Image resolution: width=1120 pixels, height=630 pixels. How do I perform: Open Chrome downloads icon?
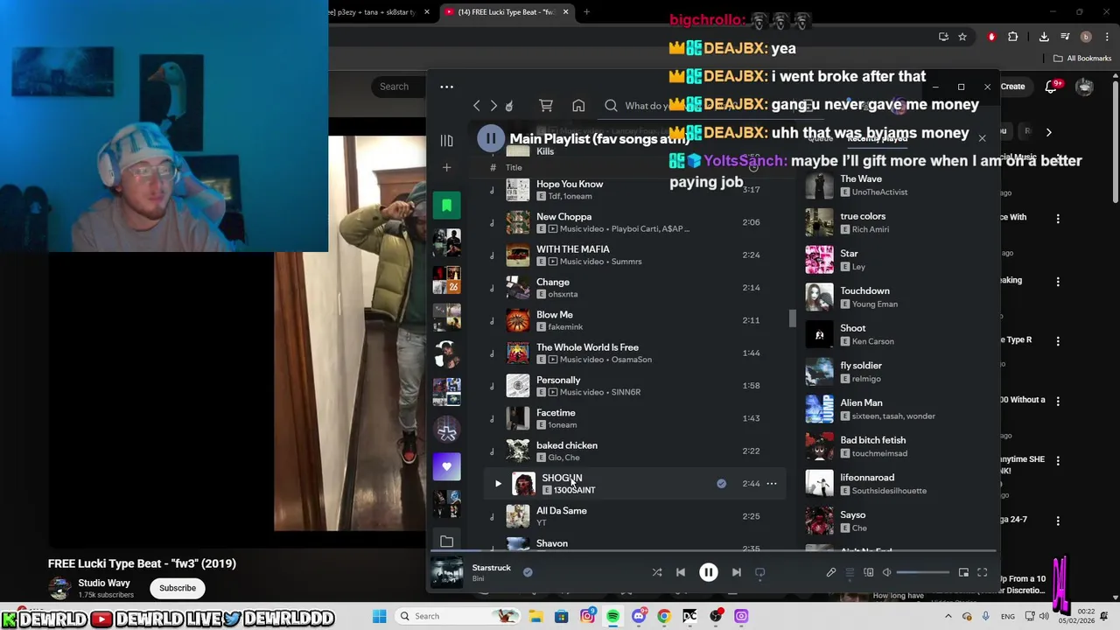1044,37
